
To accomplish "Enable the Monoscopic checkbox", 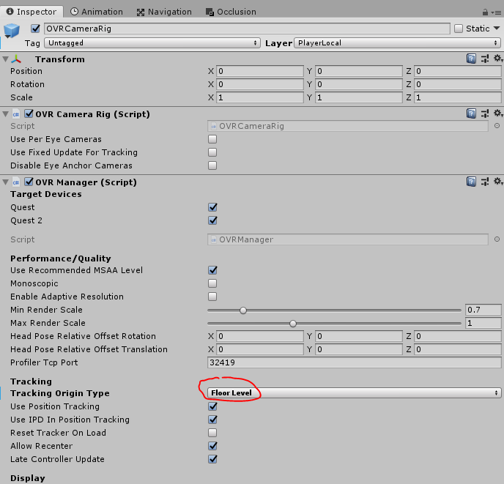I will (212, 283).
